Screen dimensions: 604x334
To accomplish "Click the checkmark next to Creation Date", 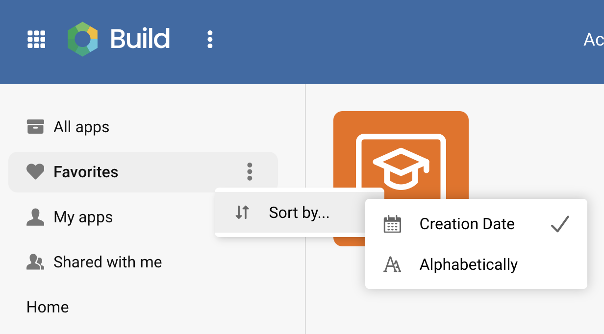I will [560, 223].
